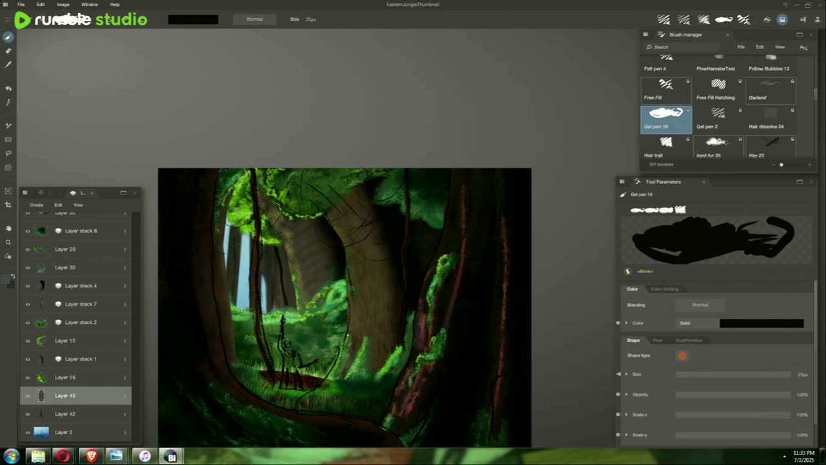
Task: Switch to the DualPrimitive tab
Action: tap(689, 340)
